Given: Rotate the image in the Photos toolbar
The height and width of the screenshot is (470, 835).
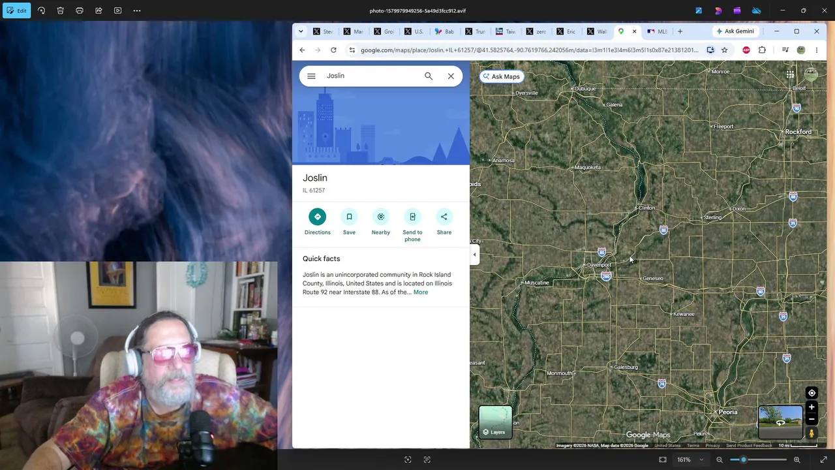Looking at the screenshot, I should (x=41, y=10).
